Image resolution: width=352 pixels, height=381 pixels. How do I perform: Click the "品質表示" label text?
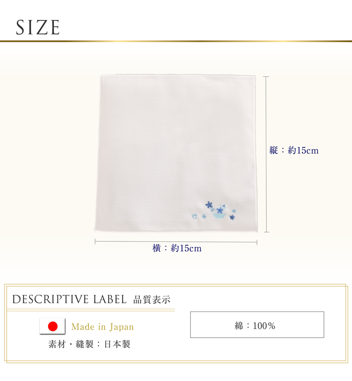(x=152, y=300)
